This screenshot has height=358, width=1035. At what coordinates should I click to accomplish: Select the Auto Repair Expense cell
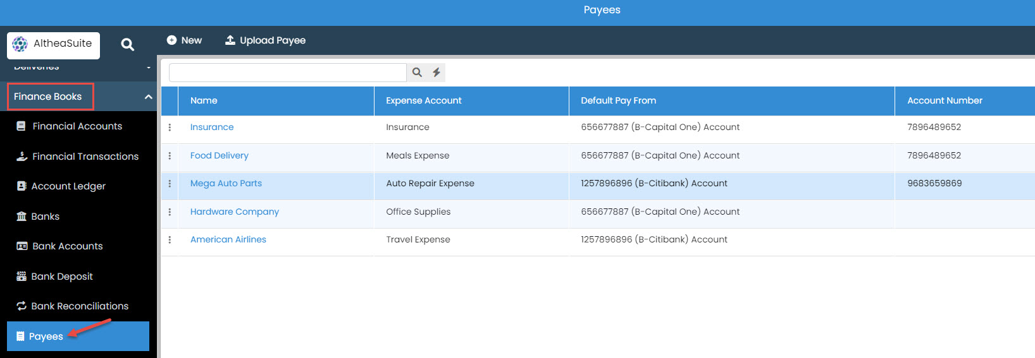pos(430,184)
